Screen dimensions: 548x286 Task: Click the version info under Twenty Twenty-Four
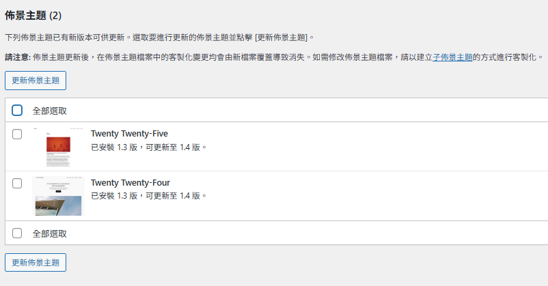click(x=148, y=196)
